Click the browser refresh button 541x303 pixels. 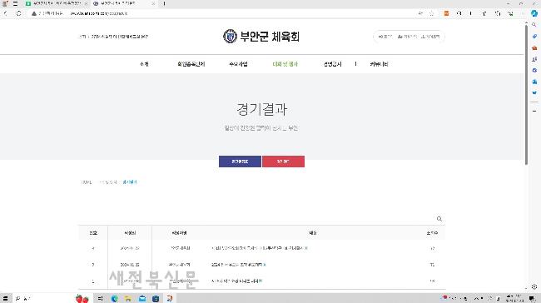18,13
